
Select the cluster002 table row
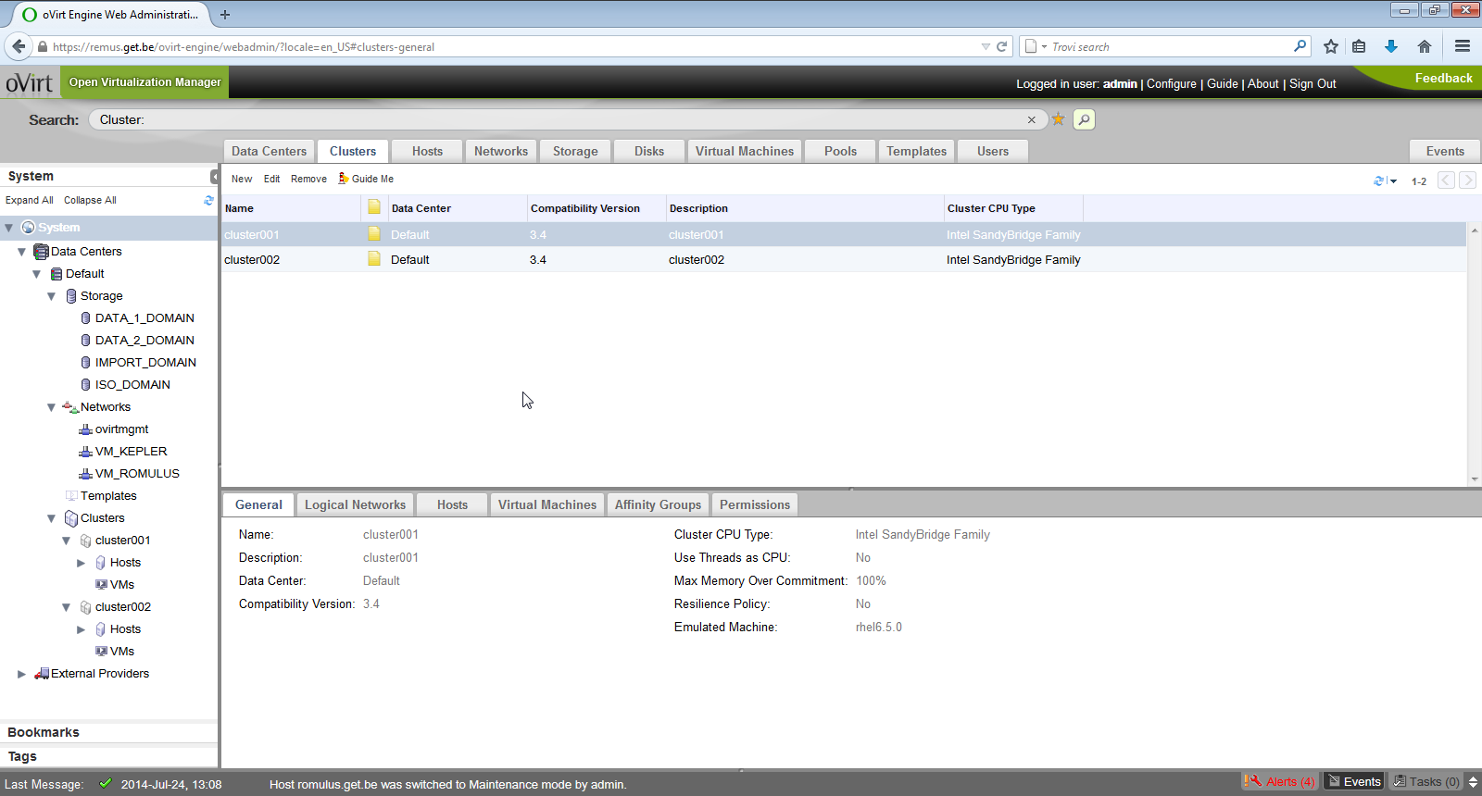648,259
